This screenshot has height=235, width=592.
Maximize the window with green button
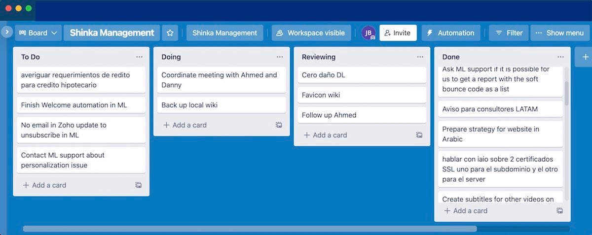[x=29, y=8]
